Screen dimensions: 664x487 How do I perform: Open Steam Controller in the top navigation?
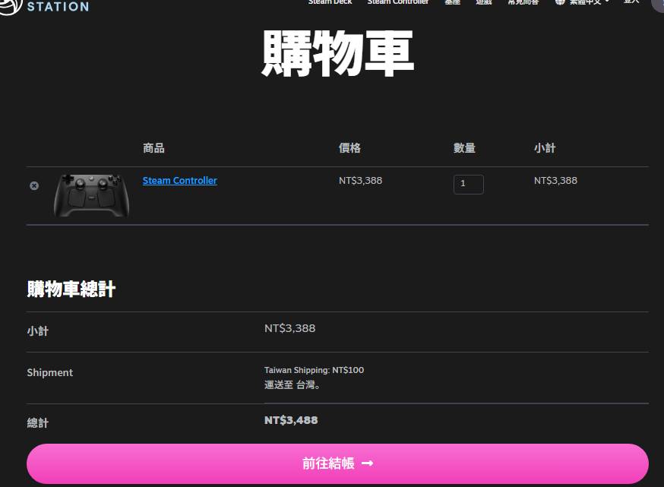click(397, 2)
